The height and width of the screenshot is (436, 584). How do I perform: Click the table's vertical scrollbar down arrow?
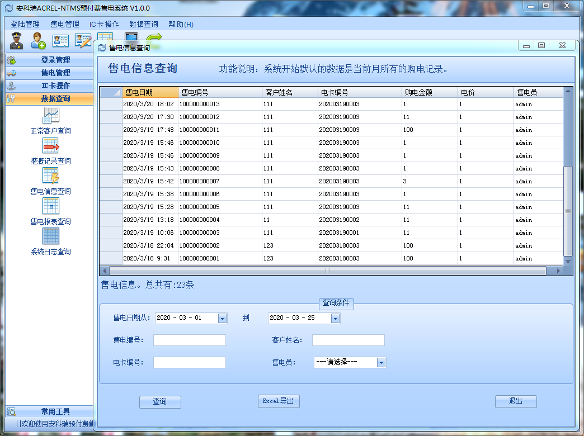tap(568, 262)
